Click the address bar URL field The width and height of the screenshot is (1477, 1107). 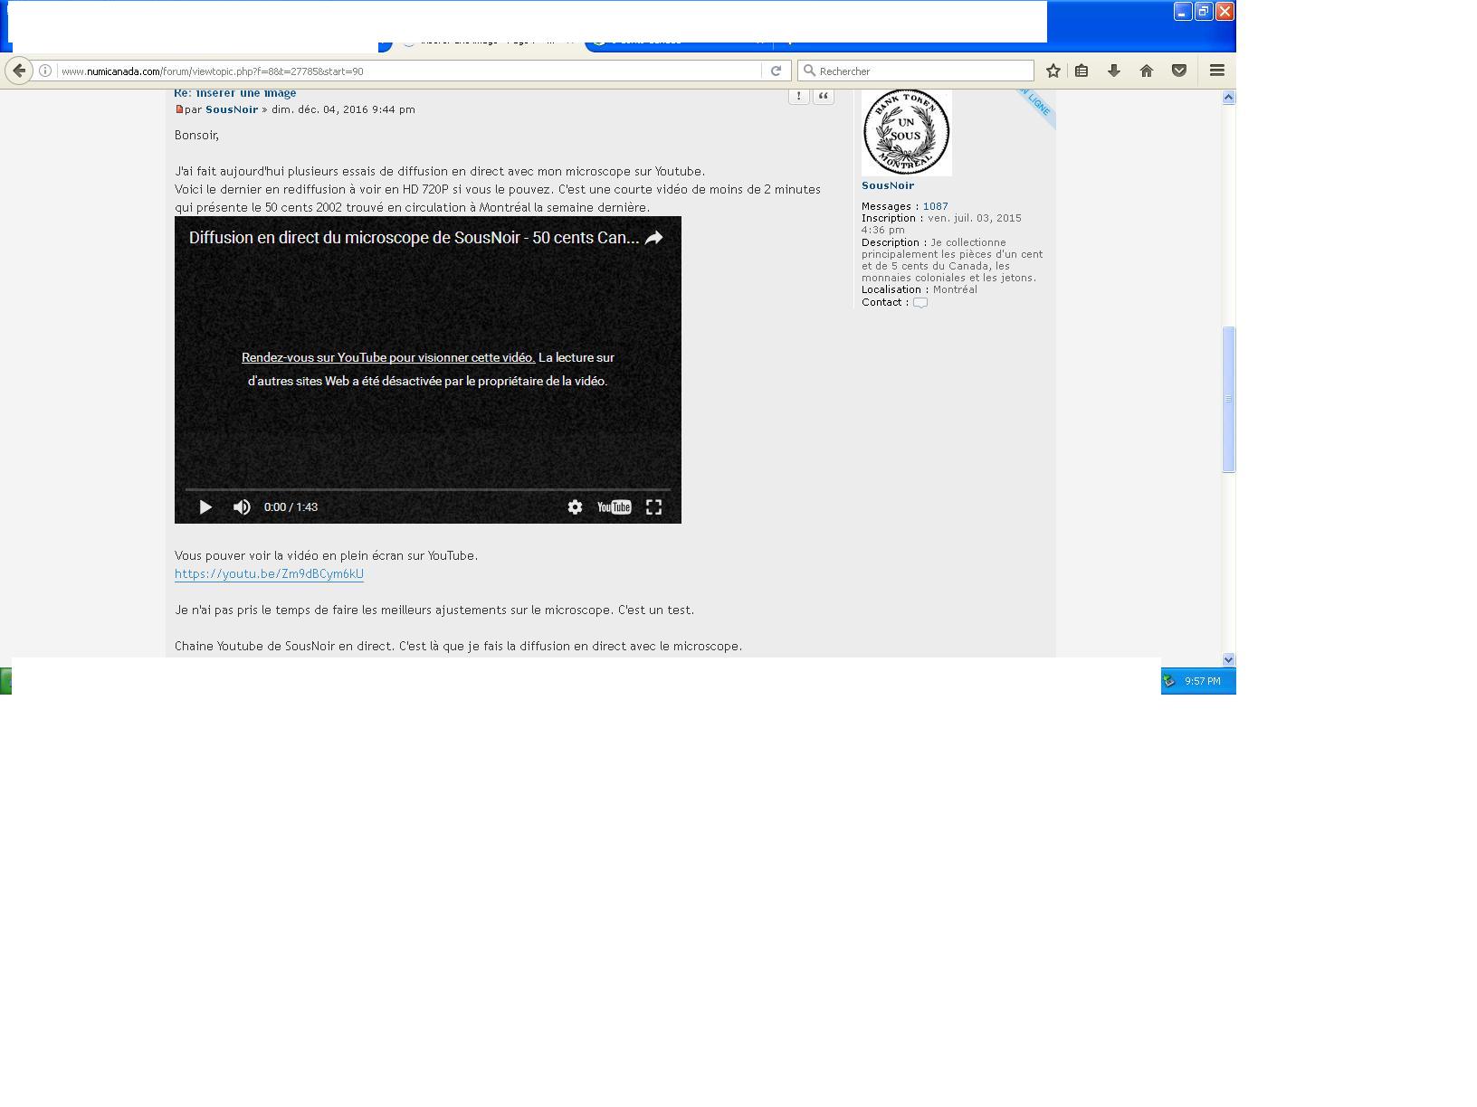point(407,71)
